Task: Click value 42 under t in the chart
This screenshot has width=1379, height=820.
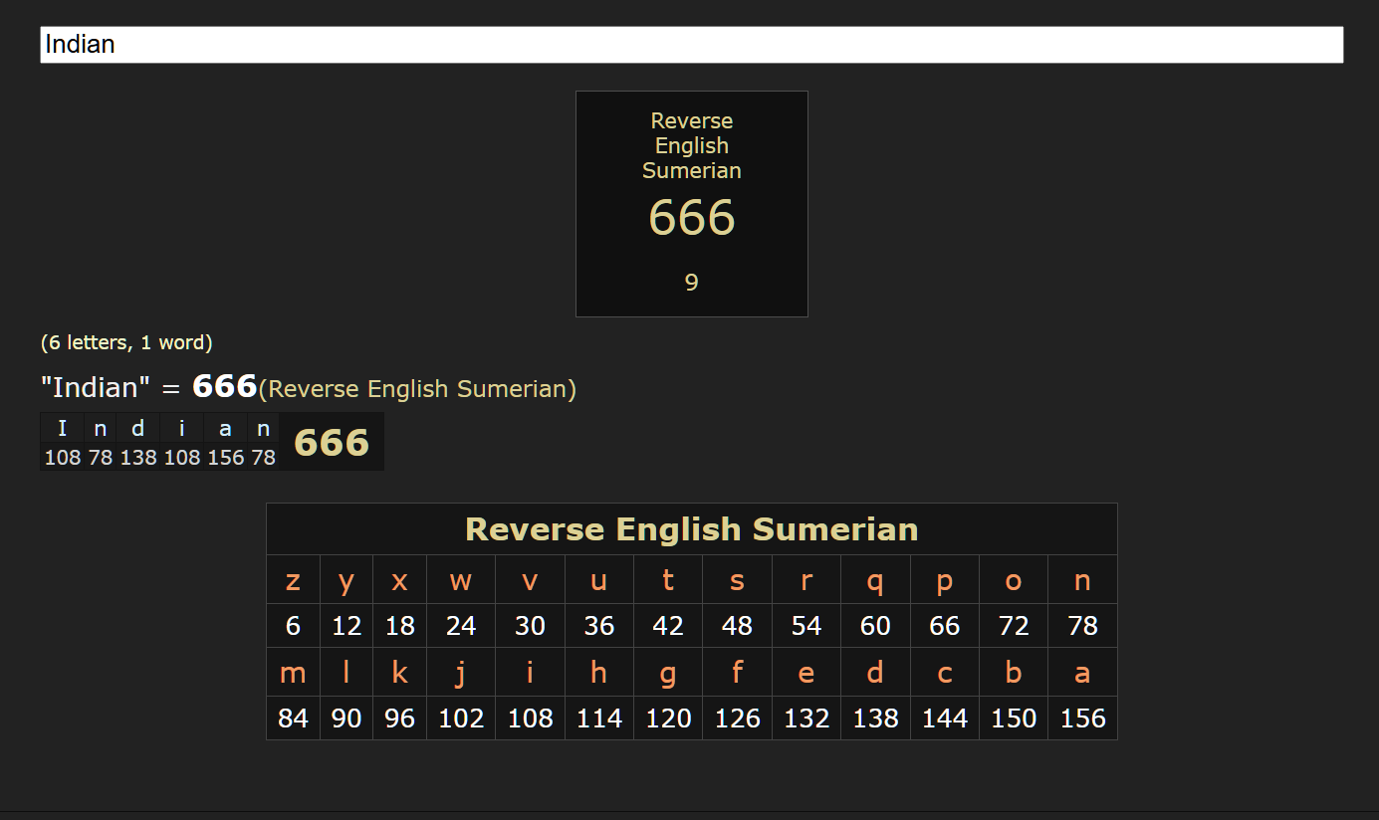Action: [668, 626]
